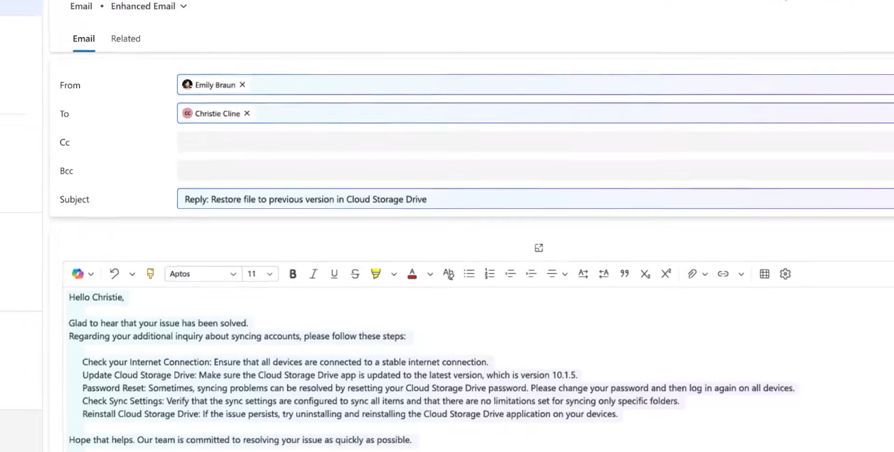Click inside the Cc recipient field
The width and height of the screenshot is (894, 452).
[420, 142]
